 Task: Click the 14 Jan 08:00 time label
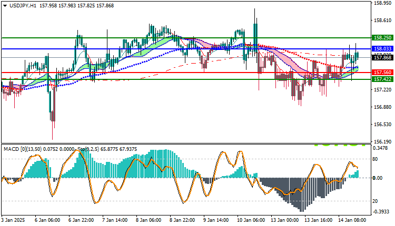352,220
